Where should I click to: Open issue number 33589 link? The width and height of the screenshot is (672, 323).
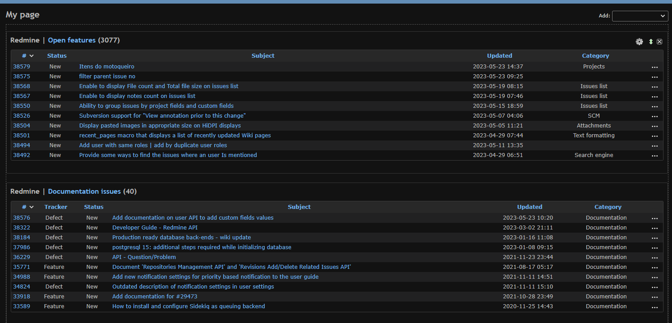(21, 306)
